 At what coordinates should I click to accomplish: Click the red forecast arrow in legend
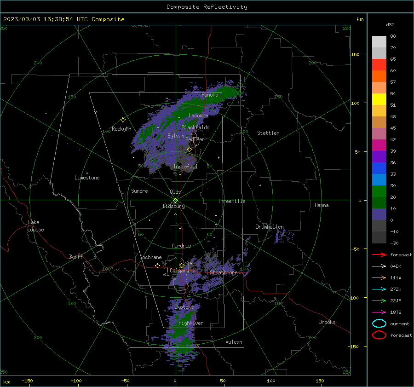(379, 254)
